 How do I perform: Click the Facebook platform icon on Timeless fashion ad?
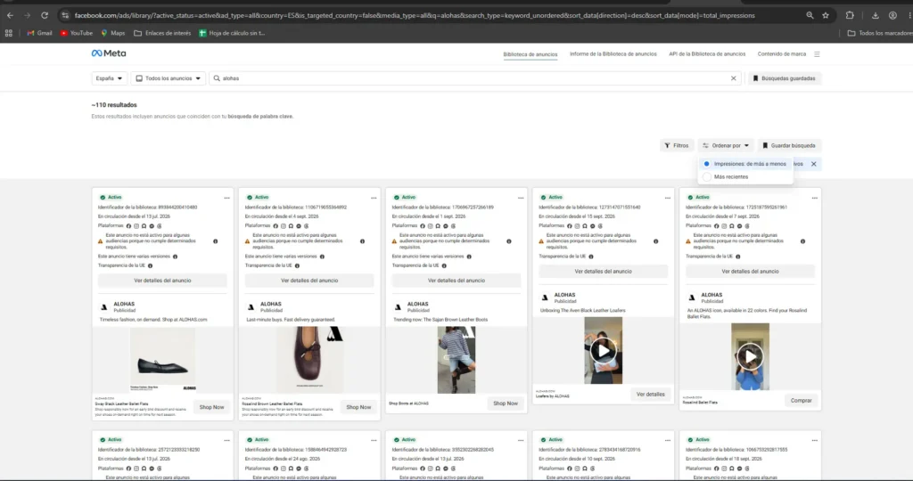pyautogui.click(x=128, y=225)
